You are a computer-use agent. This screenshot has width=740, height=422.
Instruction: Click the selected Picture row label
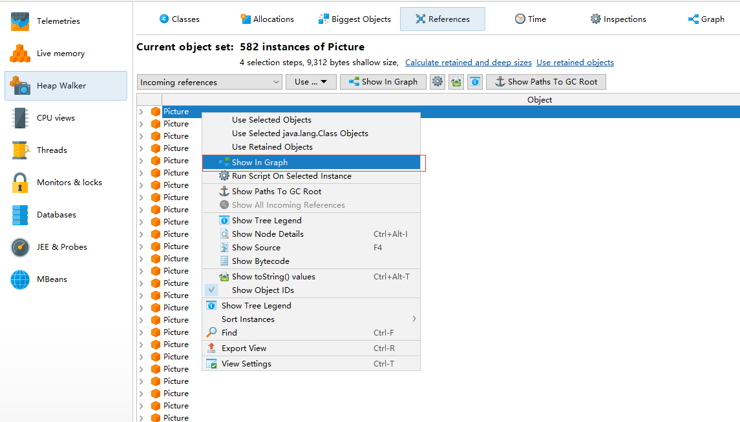pyautogui.click(x=176, y=112)
